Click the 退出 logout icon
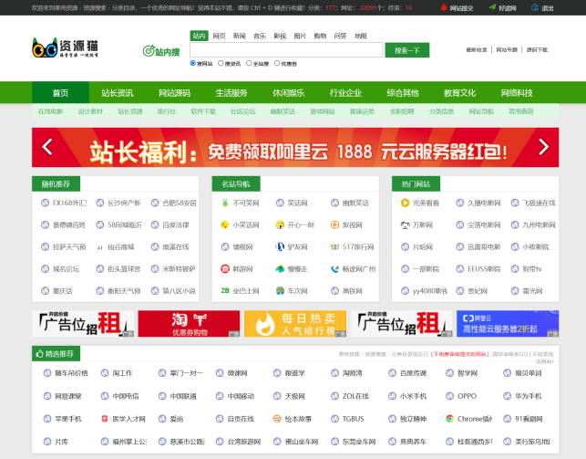The width and height of the screenshot is (586, 459). (x=535, y=7)
